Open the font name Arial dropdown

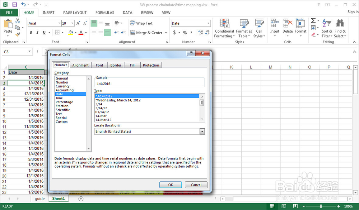pos(59,23)
